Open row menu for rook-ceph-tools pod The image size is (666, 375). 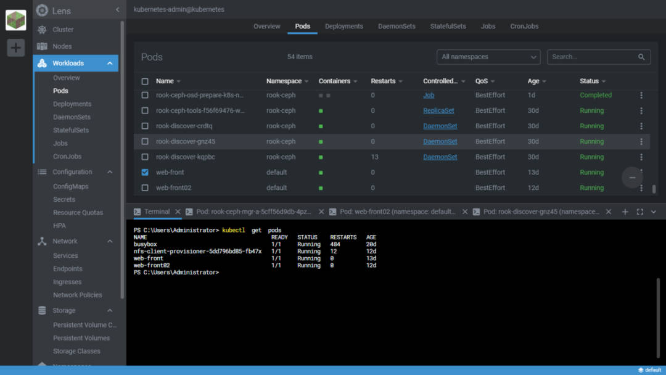[x=641, y=110]
